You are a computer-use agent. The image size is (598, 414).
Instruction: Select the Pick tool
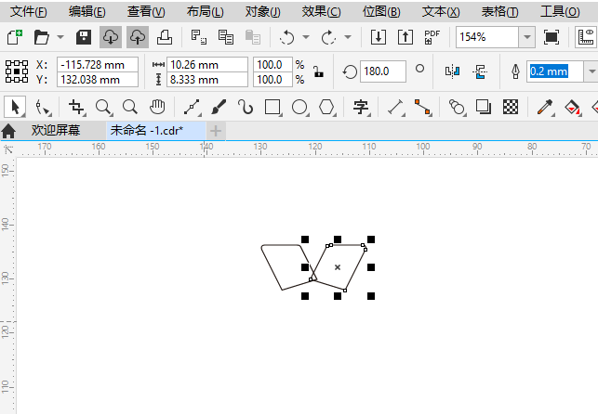pyautogui.click(x=15, y=108)
